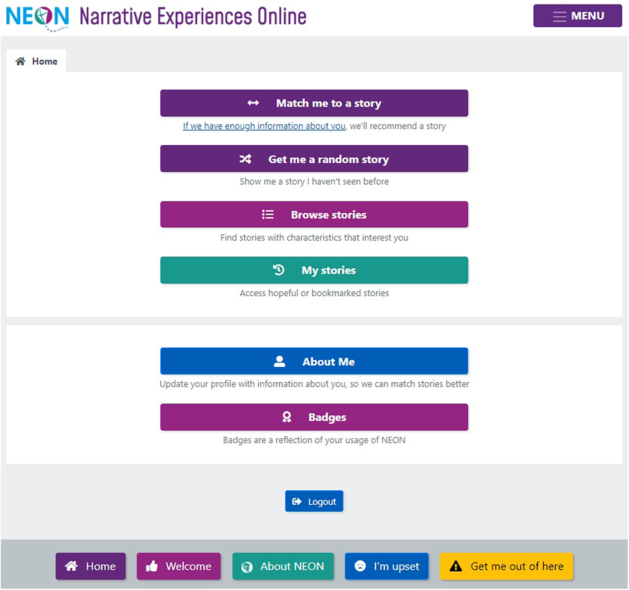Open the Browse stories button
The height and width of the screenshot is (590, 629).
(x=314, y=215)
